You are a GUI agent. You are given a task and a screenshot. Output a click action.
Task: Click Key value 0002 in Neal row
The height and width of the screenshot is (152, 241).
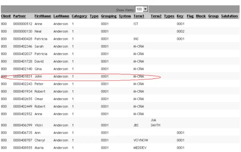point(180,32)
